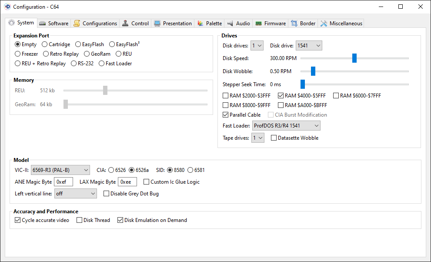
Task: Click the ANE Magic Byte field
Action: click(x=63, y=182)
